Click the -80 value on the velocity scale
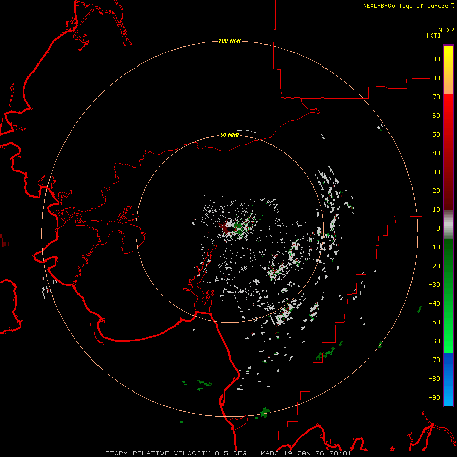 click(434, 379)
